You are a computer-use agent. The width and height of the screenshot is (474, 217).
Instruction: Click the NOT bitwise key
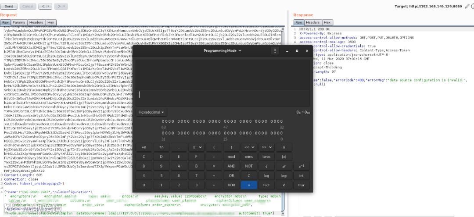[x=249, y=166]
